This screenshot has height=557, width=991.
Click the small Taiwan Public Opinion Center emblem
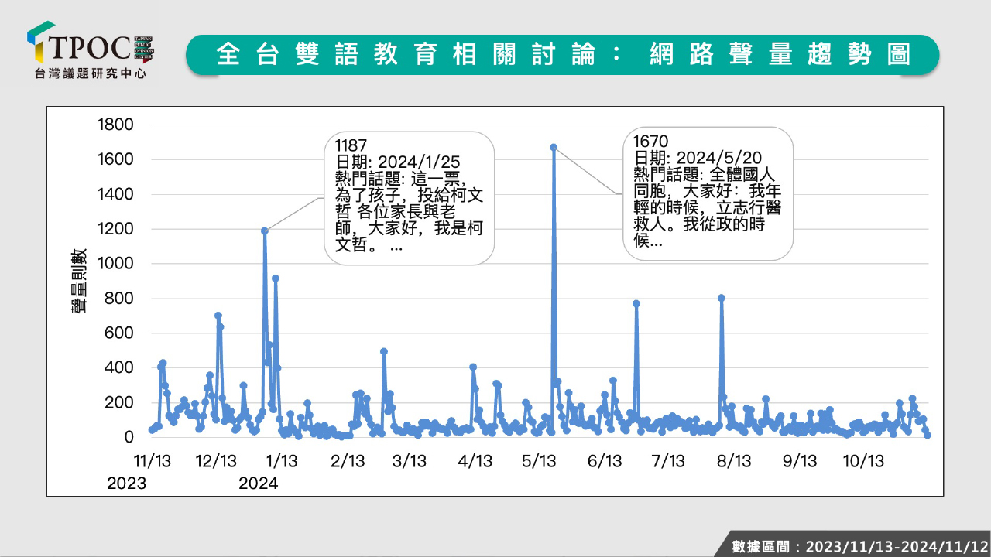click(x=144, y=47)
